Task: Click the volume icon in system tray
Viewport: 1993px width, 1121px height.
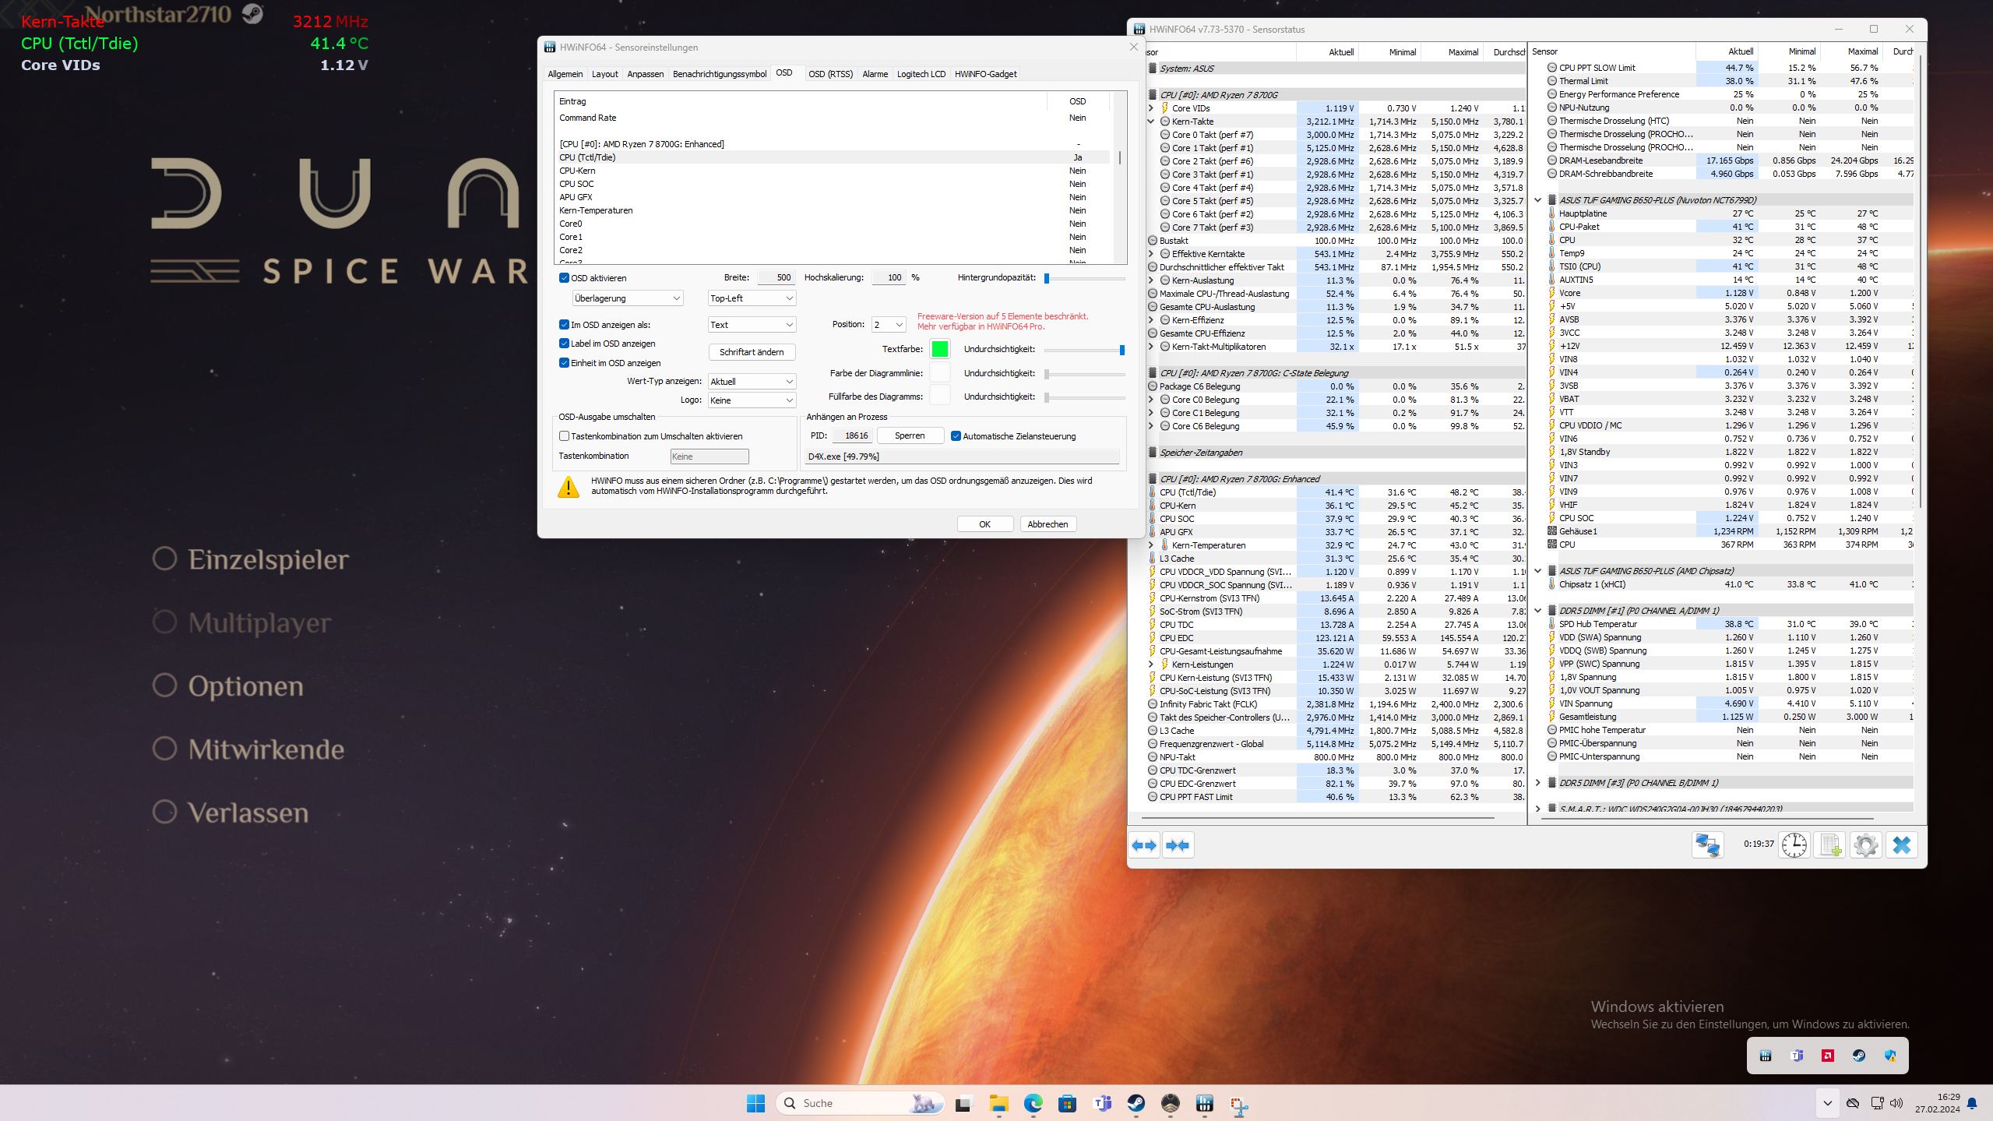Action: point(1896,1103)
